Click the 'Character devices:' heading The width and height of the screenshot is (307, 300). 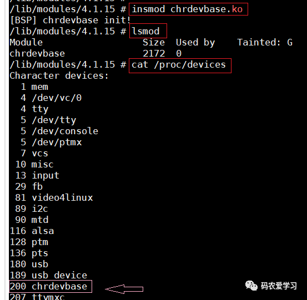point(59,75)
